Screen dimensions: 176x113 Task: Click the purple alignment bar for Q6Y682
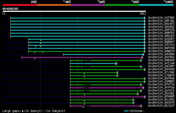point(82,57)
